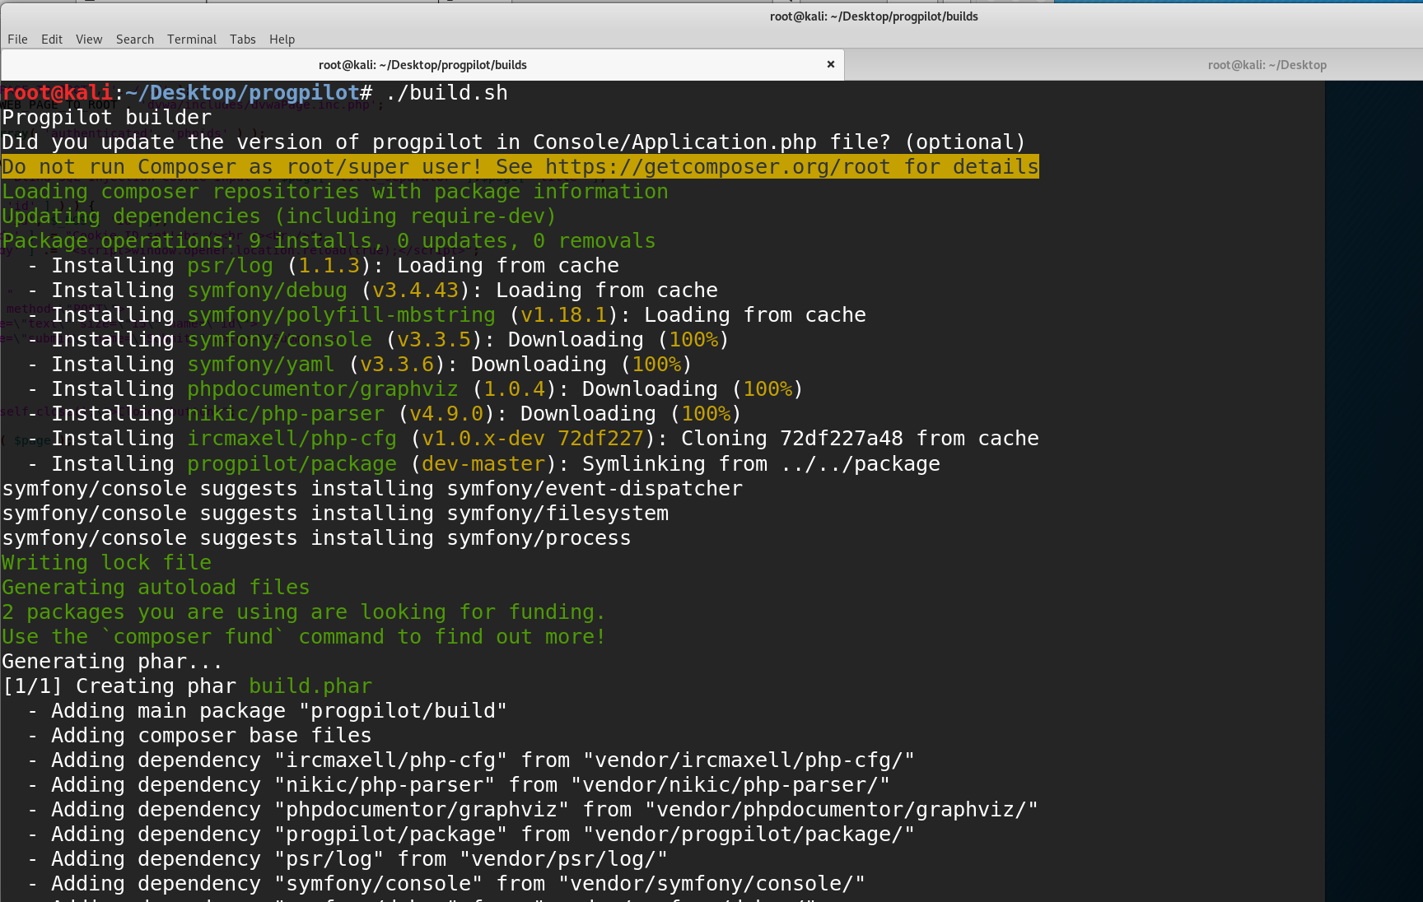The height and width of the screenshot is (902, 1423).
Task: Click the vendor/symfony/console/ path
Action: 711,884
